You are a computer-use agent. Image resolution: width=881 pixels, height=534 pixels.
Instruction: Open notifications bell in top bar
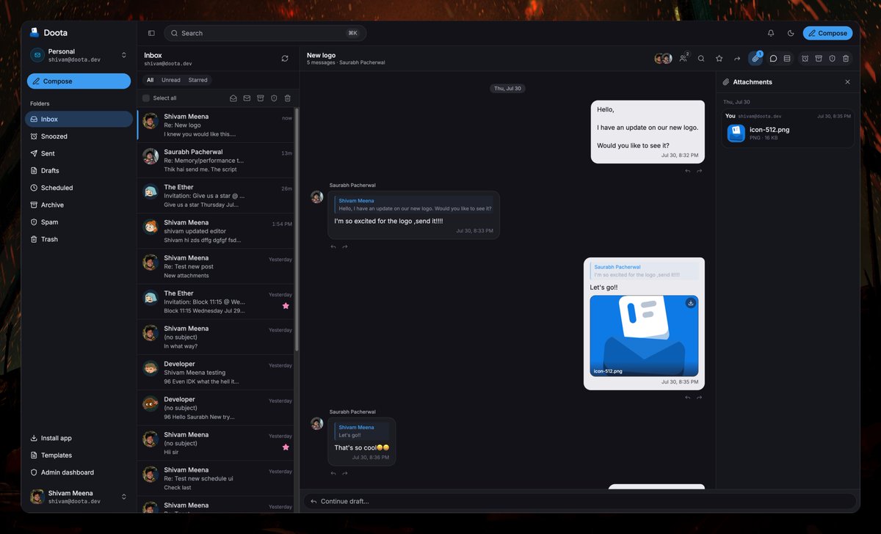pos(771,33)
